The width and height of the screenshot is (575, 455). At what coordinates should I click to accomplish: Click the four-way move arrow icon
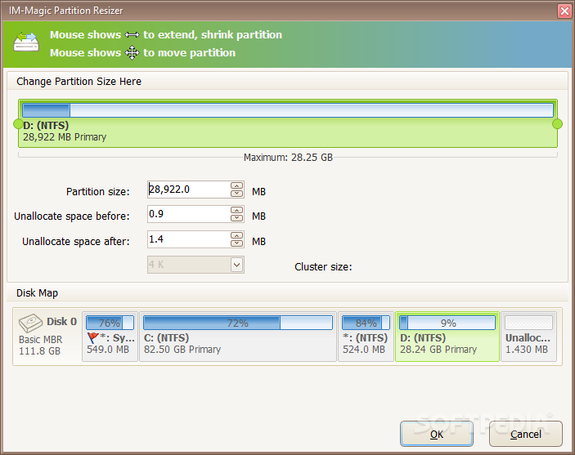point(132,53)
